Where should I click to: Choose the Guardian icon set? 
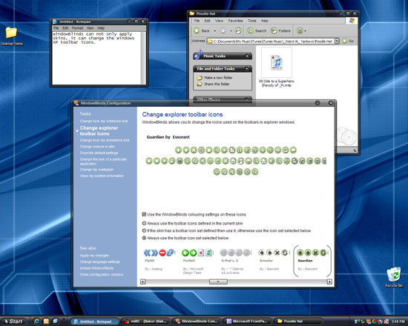(312, 260)
